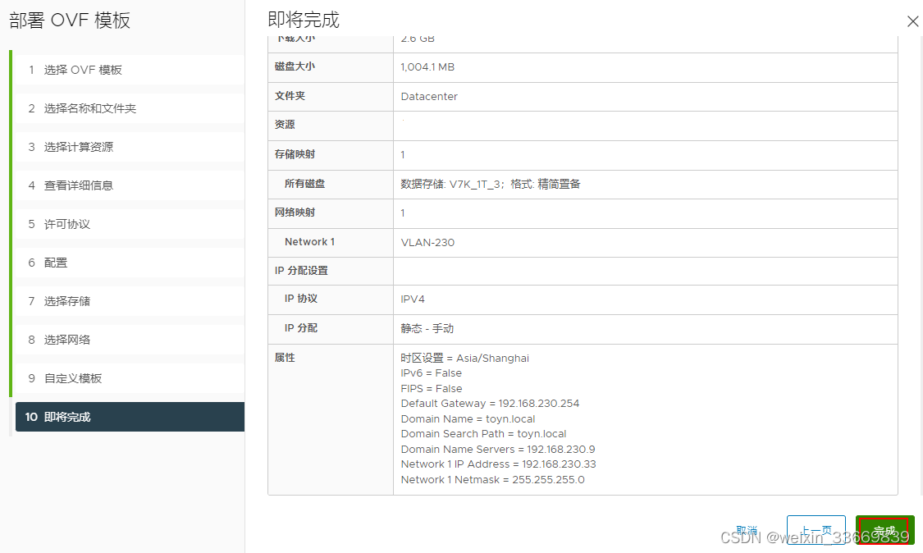
Task: Click the 资源 row label
Action: tap(285, 125)
